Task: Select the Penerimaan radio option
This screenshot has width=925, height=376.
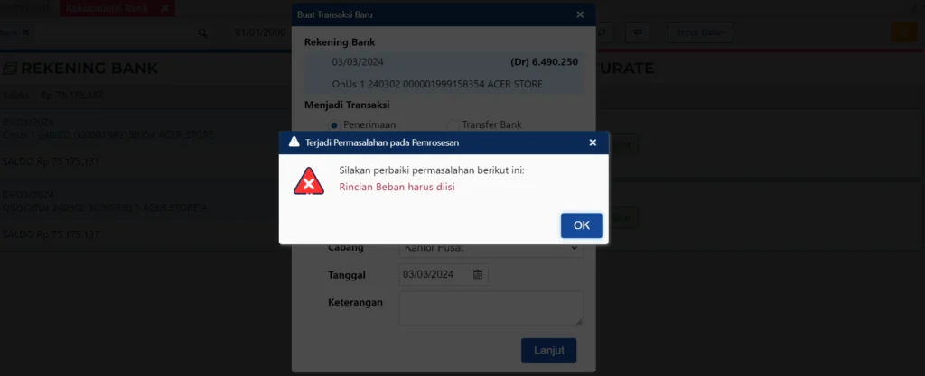Action: 334,124
